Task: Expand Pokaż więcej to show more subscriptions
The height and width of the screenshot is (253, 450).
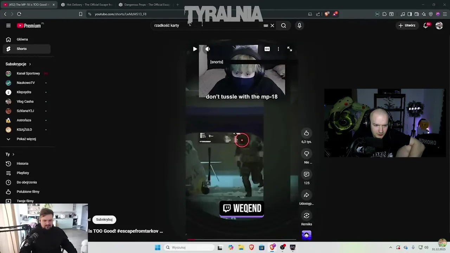Action: 27,139
